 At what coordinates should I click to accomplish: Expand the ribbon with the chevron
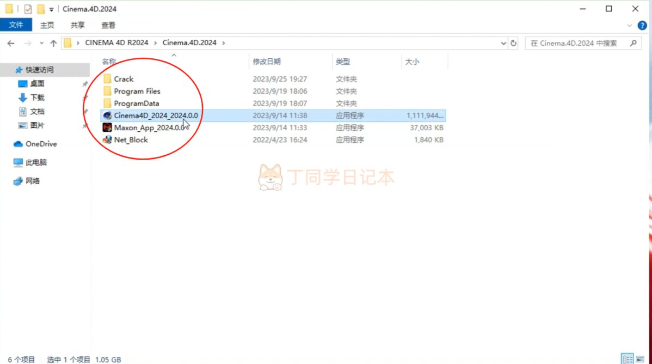click(x=630, y=26)
